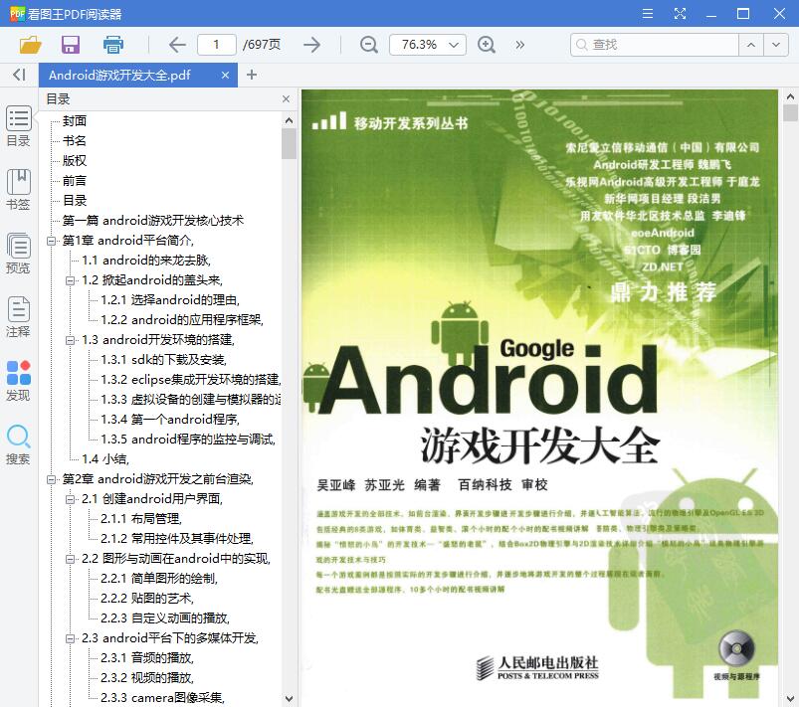Image resolution: width=799 pixels, height=707 pixels.
Task: Open a PDF file using the folder icon
Action: [x=30, y=45]
